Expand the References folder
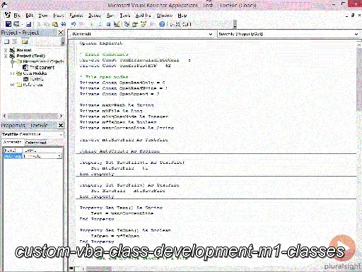Screen dimensions: 362x272 (x=12, y=85)
